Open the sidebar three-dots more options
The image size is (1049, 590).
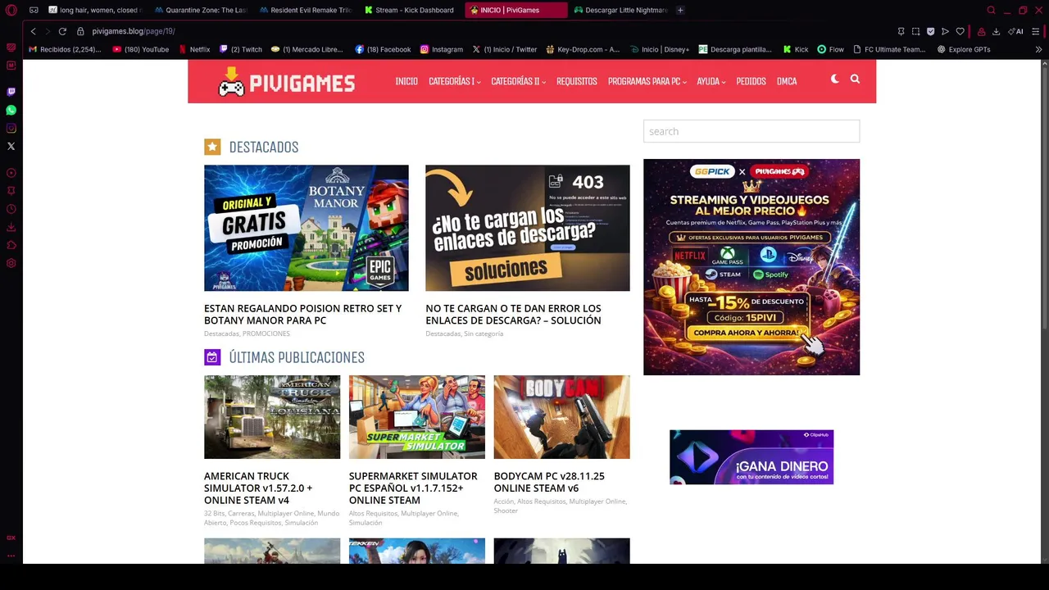point(11,556)
